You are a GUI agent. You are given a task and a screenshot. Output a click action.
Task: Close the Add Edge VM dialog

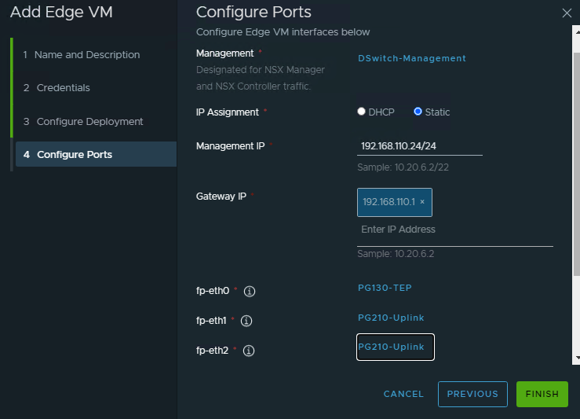tap(567, 13)
